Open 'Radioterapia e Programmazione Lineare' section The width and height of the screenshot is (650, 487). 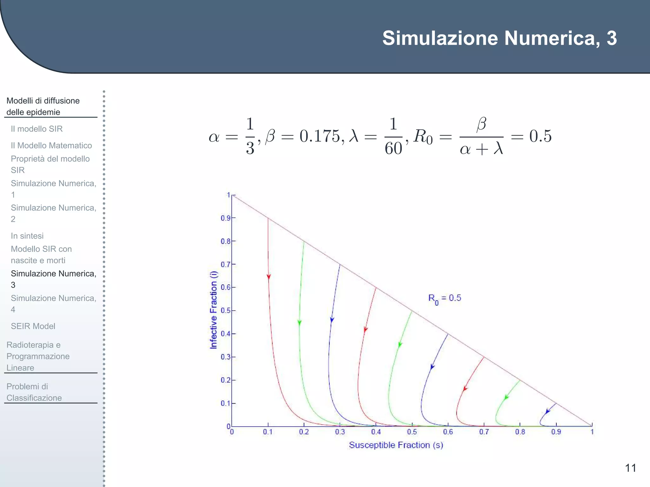pyautogui.click(x=38, y=356)
